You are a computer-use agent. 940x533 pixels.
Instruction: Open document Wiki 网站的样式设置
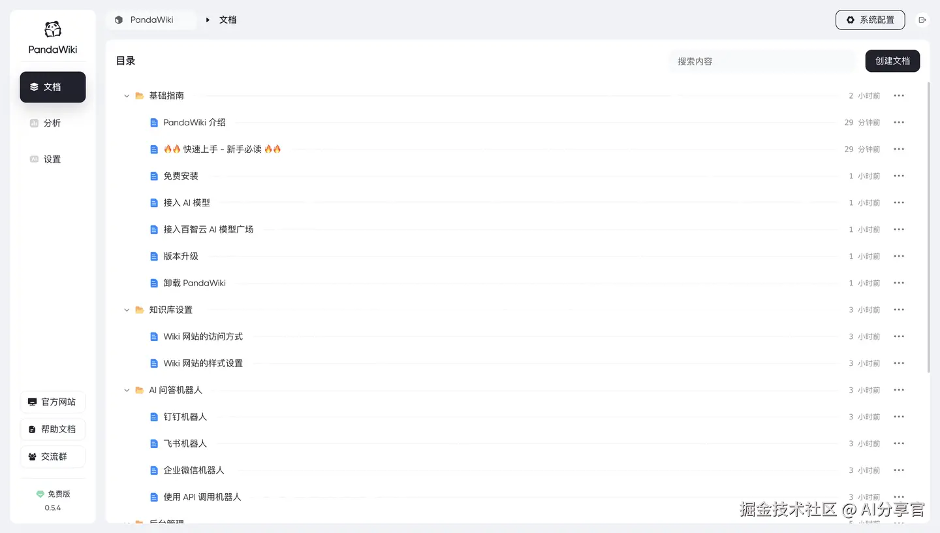[203, 364]
